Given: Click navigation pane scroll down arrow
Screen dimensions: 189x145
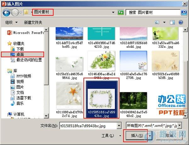Looking at the screenshot, I should (46, 116).
